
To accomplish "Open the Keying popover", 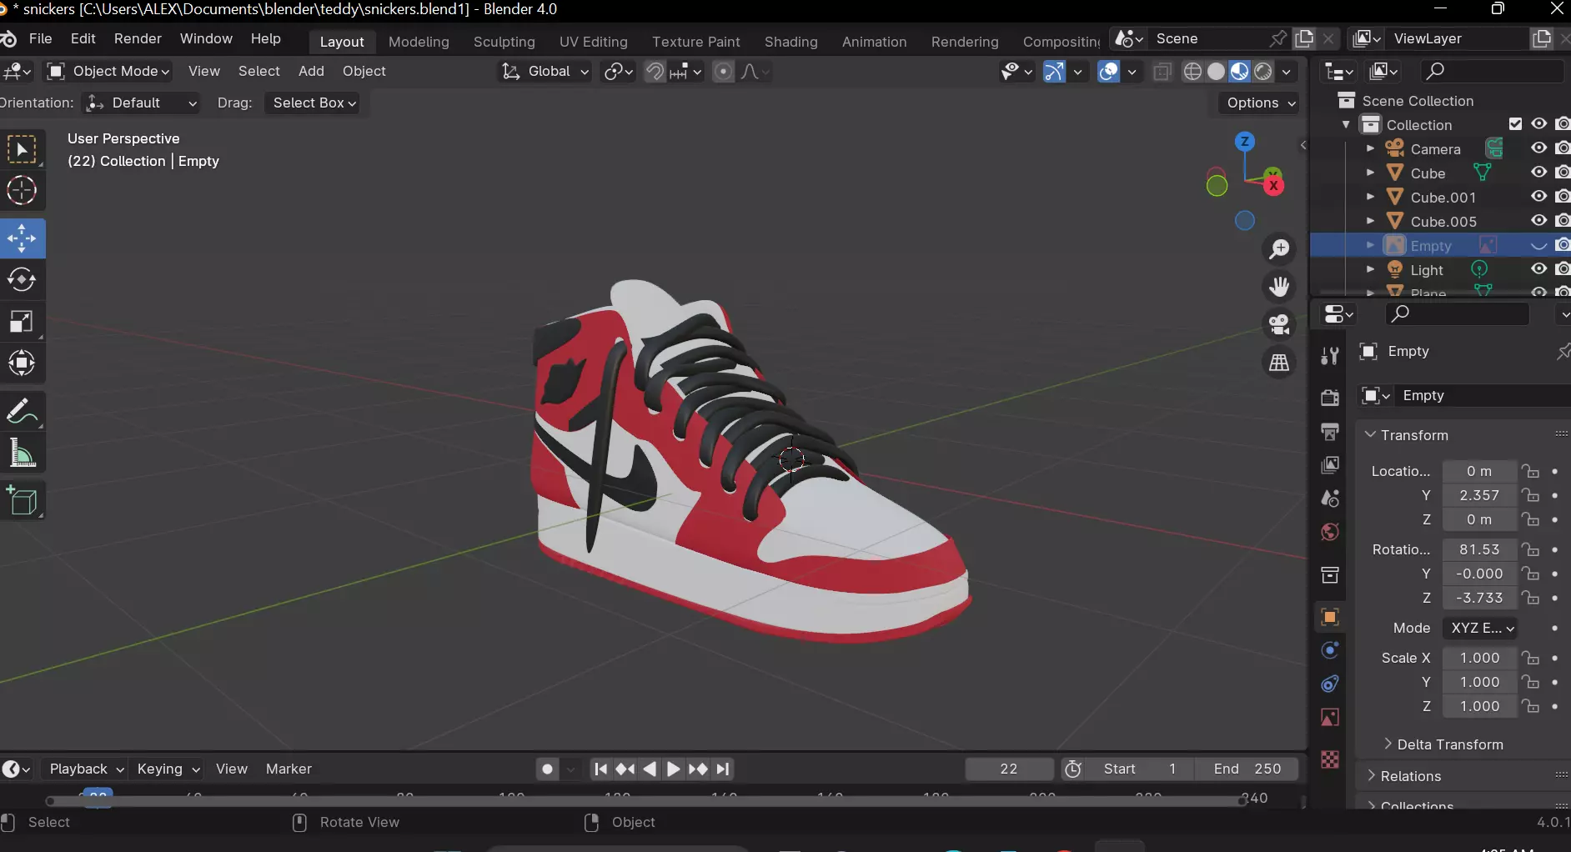I will pos(168,769).
